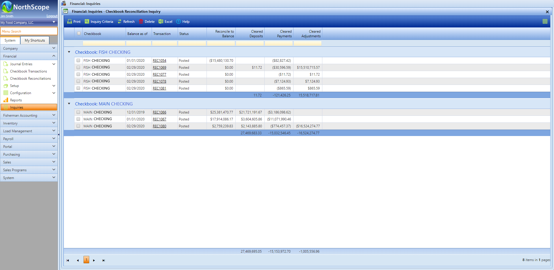
Task: Collapse the FISH CHECKING checkbook group
Action: tap(69, 52)
